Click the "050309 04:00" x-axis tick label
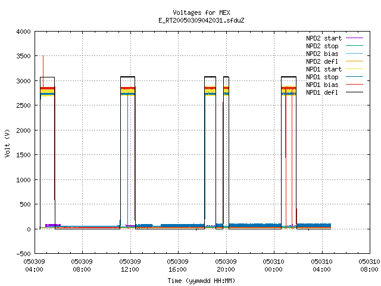 coord(35,265)
